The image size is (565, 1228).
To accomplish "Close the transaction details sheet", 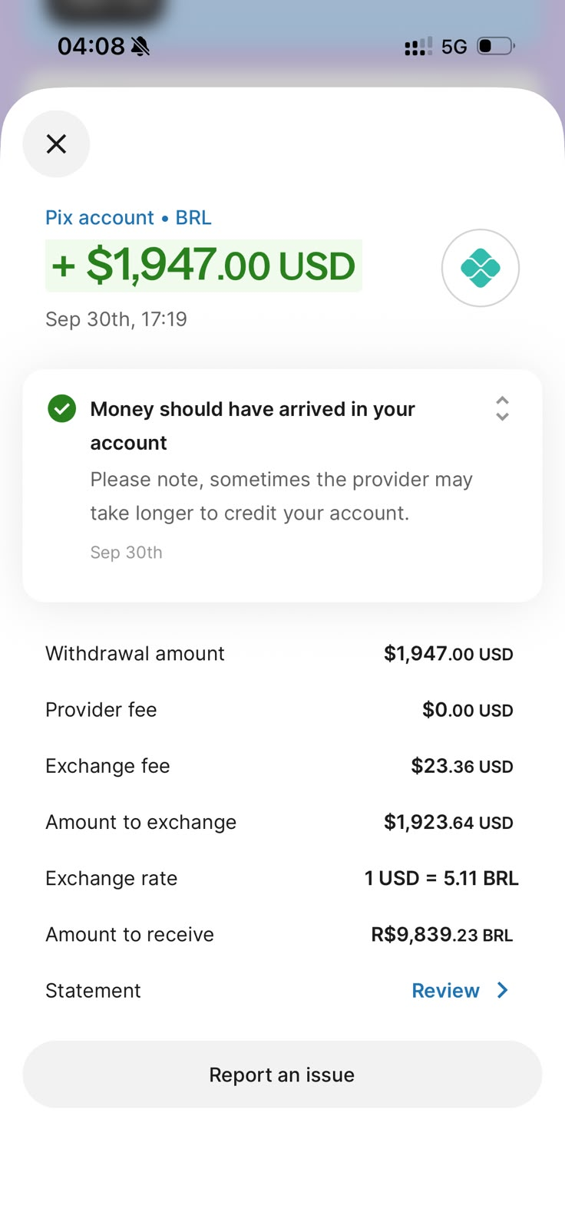I will (x=56, y=144).
